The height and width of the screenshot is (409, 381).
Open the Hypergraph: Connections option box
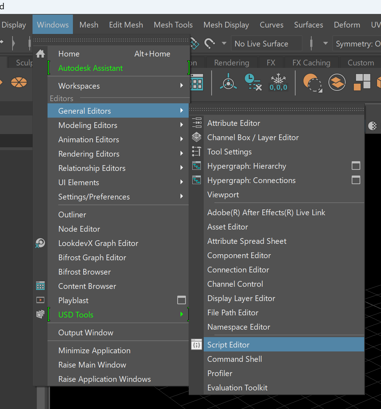click(356, 180)
